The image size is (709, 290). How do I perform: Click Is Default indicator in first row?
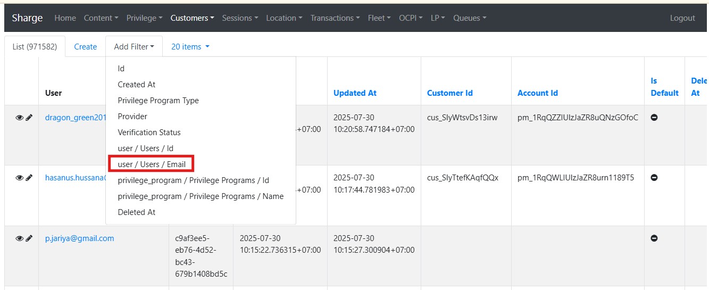tap(654, 118)
